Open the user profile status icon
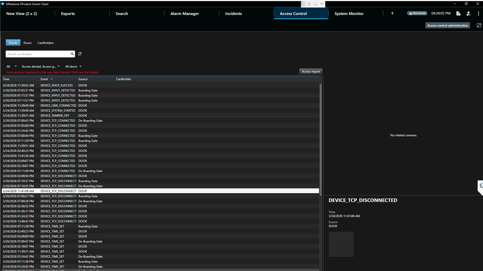The image size is (483, 271). (x=468, y=13)
